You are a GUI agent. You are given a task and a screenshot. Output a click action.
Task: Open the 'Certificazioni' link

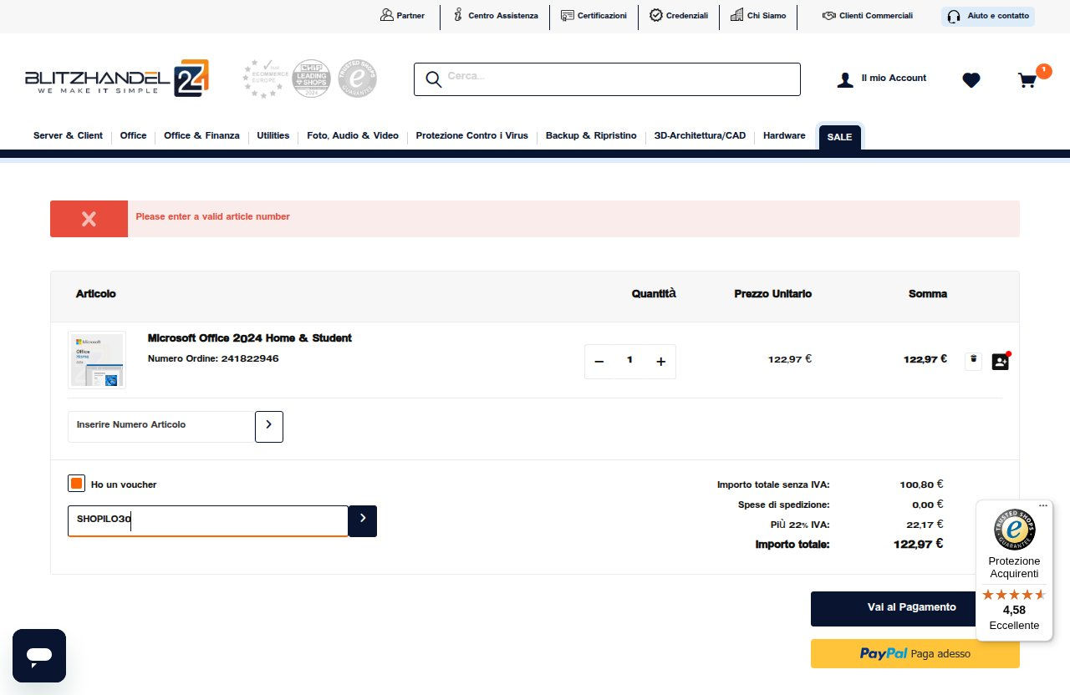point(602,16)
